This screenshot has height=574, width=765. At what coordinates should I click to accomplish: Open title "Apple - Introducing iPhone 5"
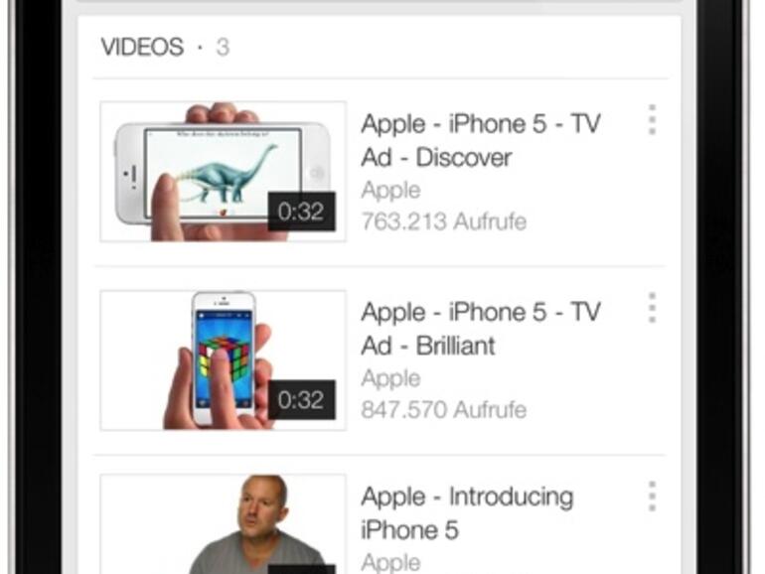pos(467,513)
